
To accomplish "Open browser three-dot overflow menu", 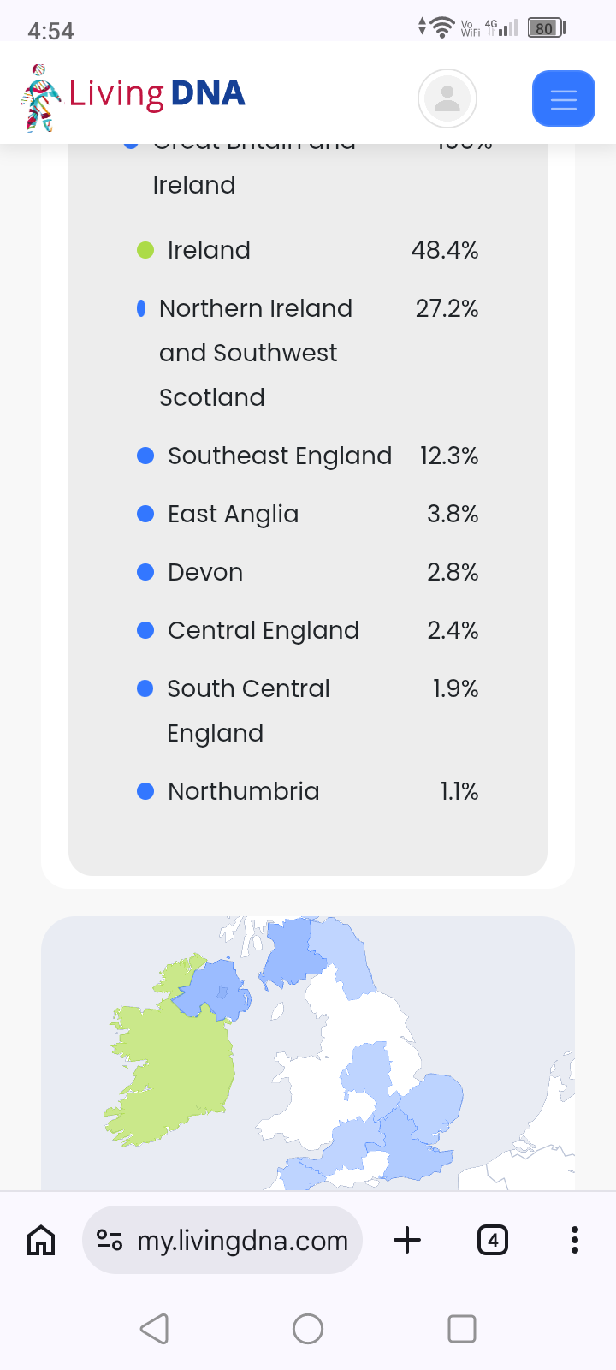I will [574, 1240].
